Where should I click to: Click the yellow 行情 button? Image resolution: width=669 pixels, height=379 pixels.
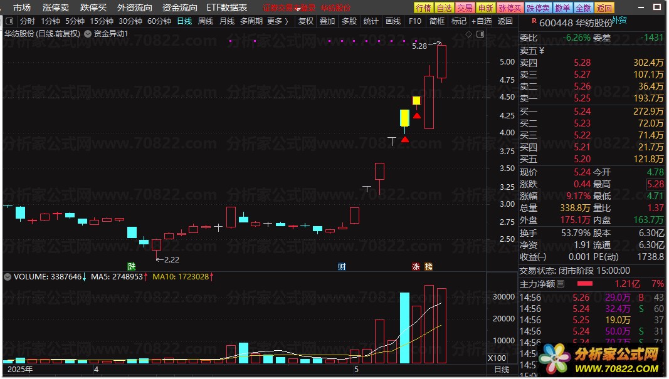point(424,8)
